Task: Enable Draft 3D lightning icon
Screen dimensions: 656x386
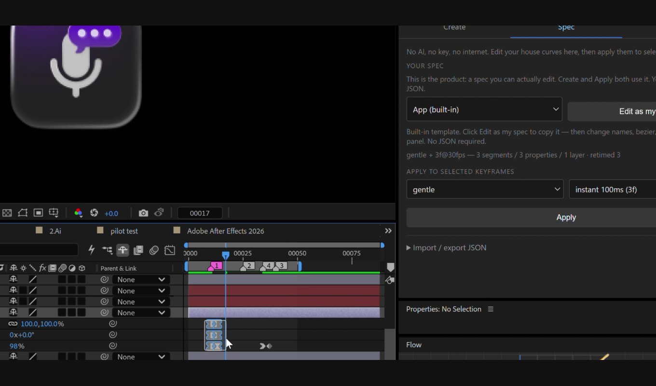Action: tap(91, 249)
